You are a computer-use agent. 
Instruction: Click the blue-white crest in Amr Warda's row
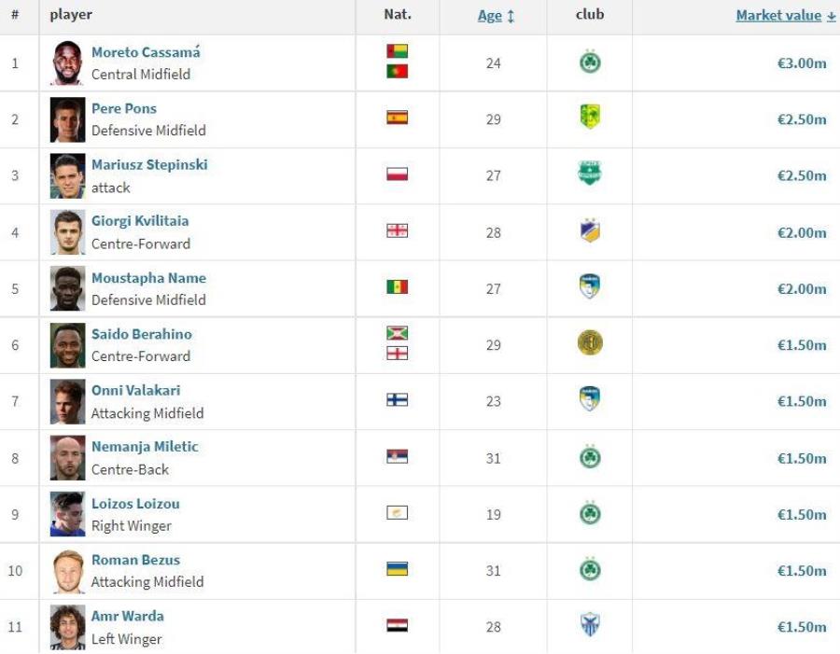tap(590, 624)
